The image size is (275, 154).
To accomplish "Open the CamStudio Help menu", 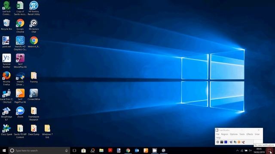I will [218, 138].
